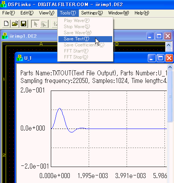
Task: Click the New document toolbar icon
Action: (x=6, y=24)
